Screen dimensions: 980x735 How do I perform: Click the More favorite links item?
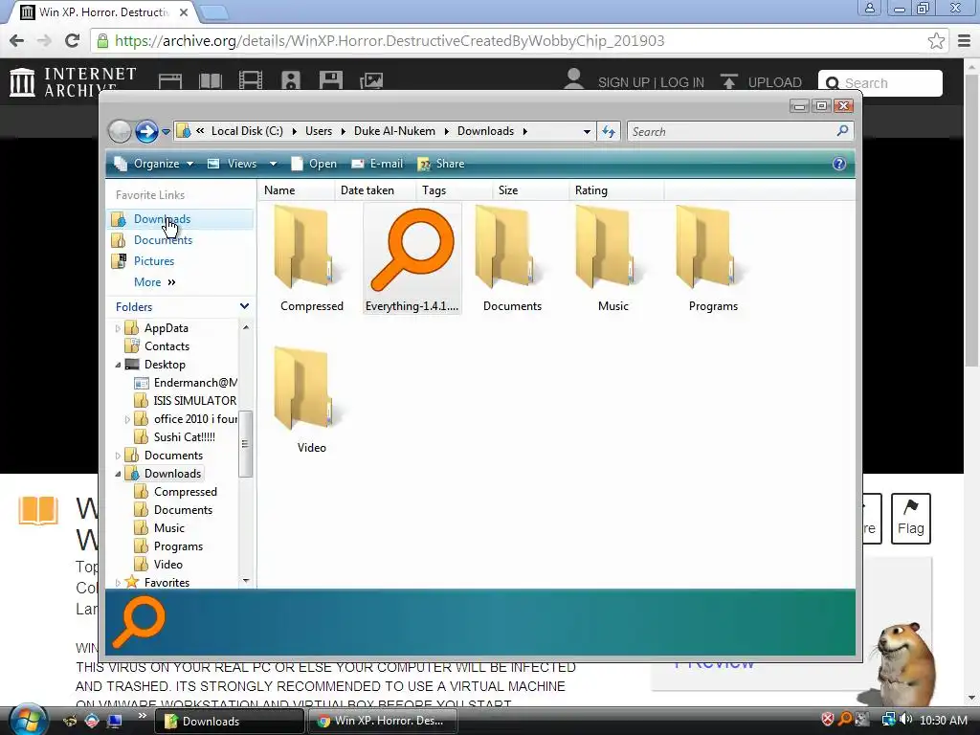154,282
